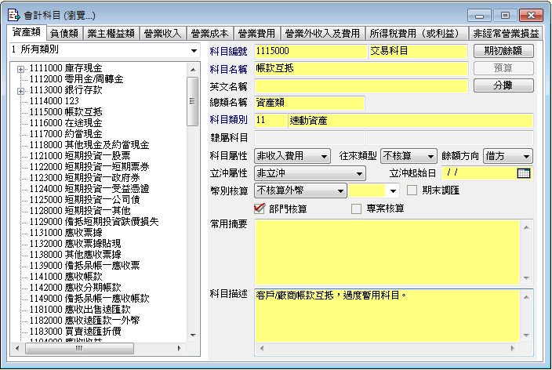Click the 分攤 button
552x370 pixels.
[503, 85]
